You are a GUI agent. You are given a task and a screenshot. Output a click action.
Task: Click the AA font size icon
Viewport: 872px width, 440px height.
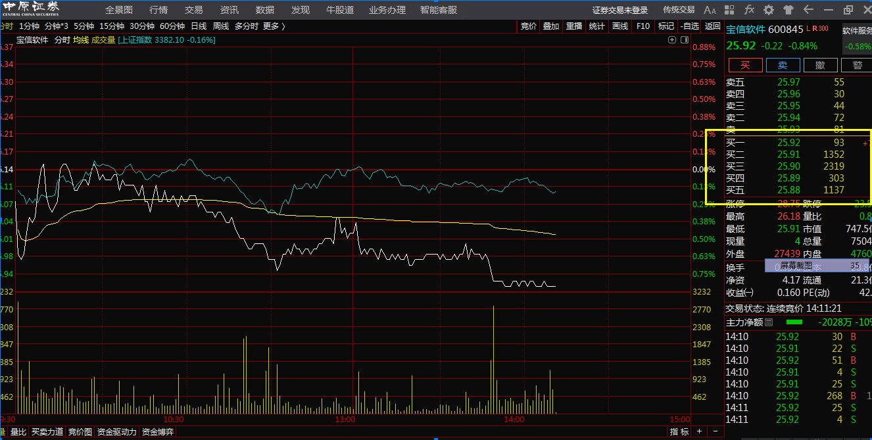710,10
